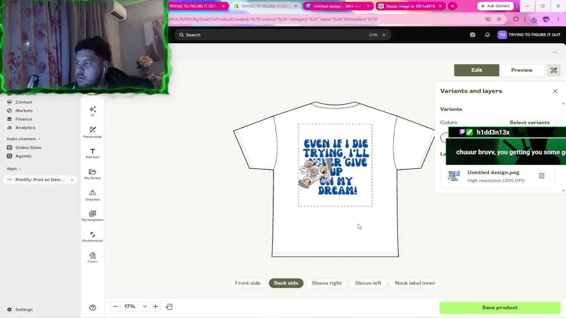Switch to the Resize image to 3951x4919 tab
Viewport: 566px width, 318px height.
pos(410,6)
